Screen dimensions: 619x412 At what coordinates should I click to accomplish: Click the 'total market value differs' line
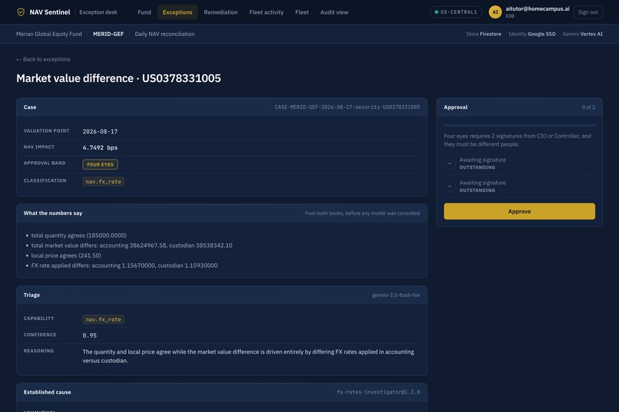tap(132, 246)
